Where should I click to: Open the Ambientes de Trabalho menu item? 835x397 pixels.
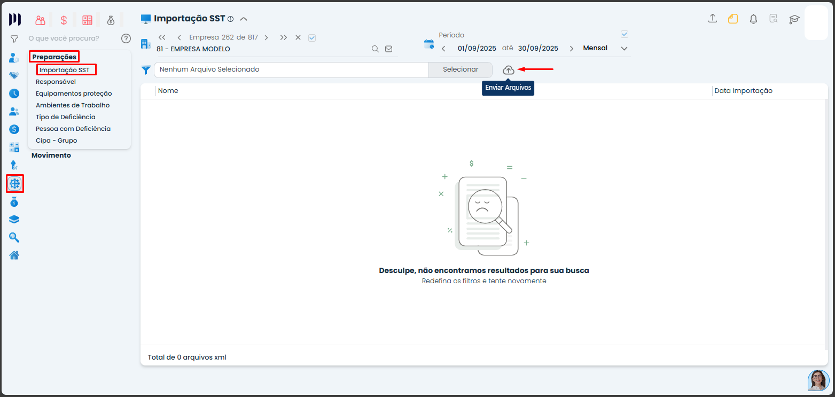[x=73, y=105]
